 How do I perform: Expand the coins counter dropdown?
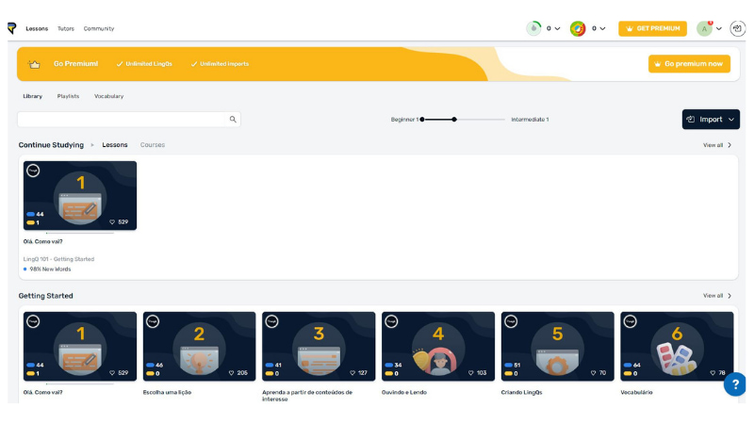pos(602,29)
